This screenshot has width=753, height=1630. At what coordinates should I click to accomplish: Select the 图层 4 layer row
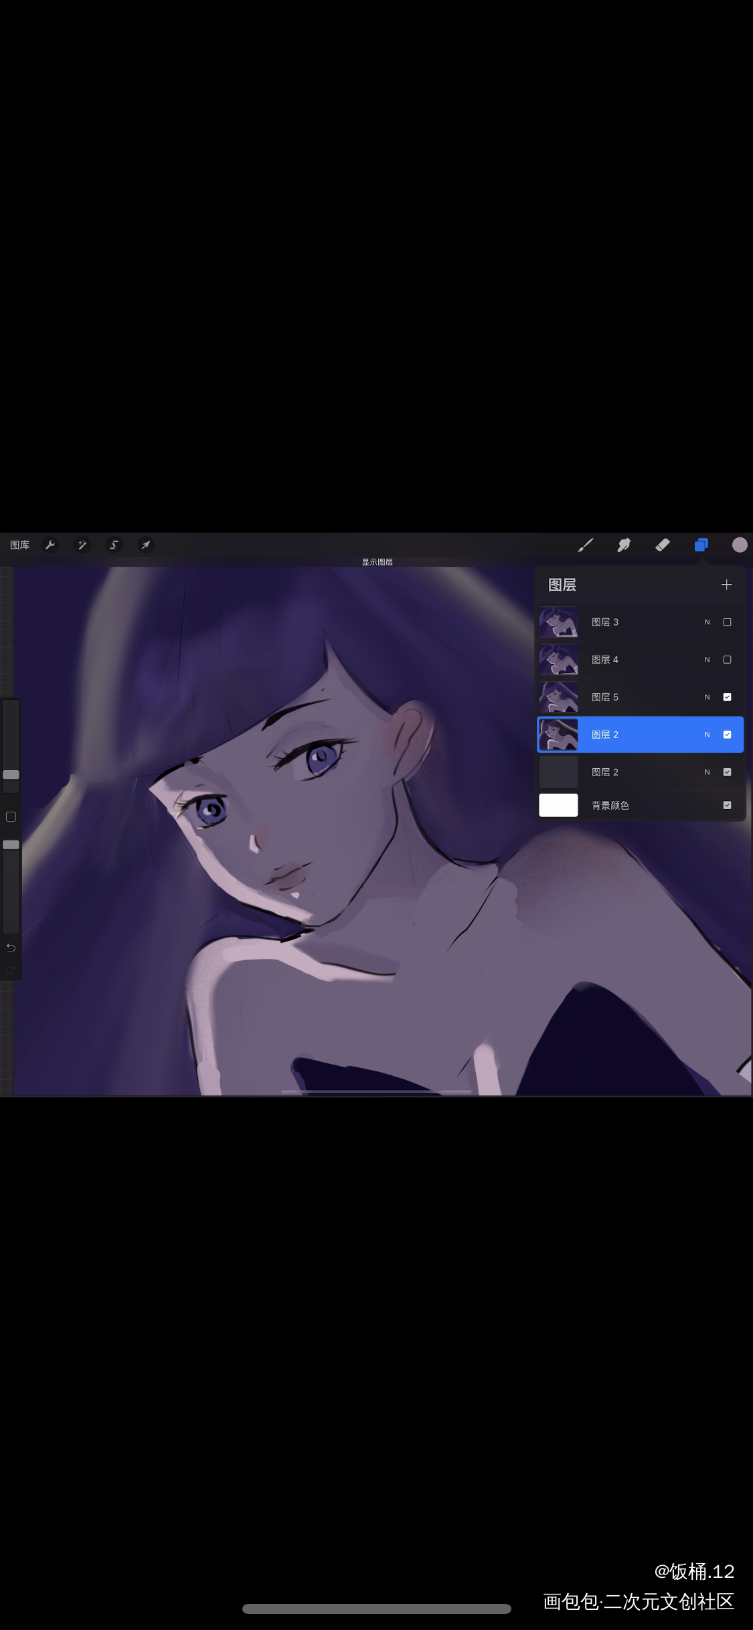point(636,660)
